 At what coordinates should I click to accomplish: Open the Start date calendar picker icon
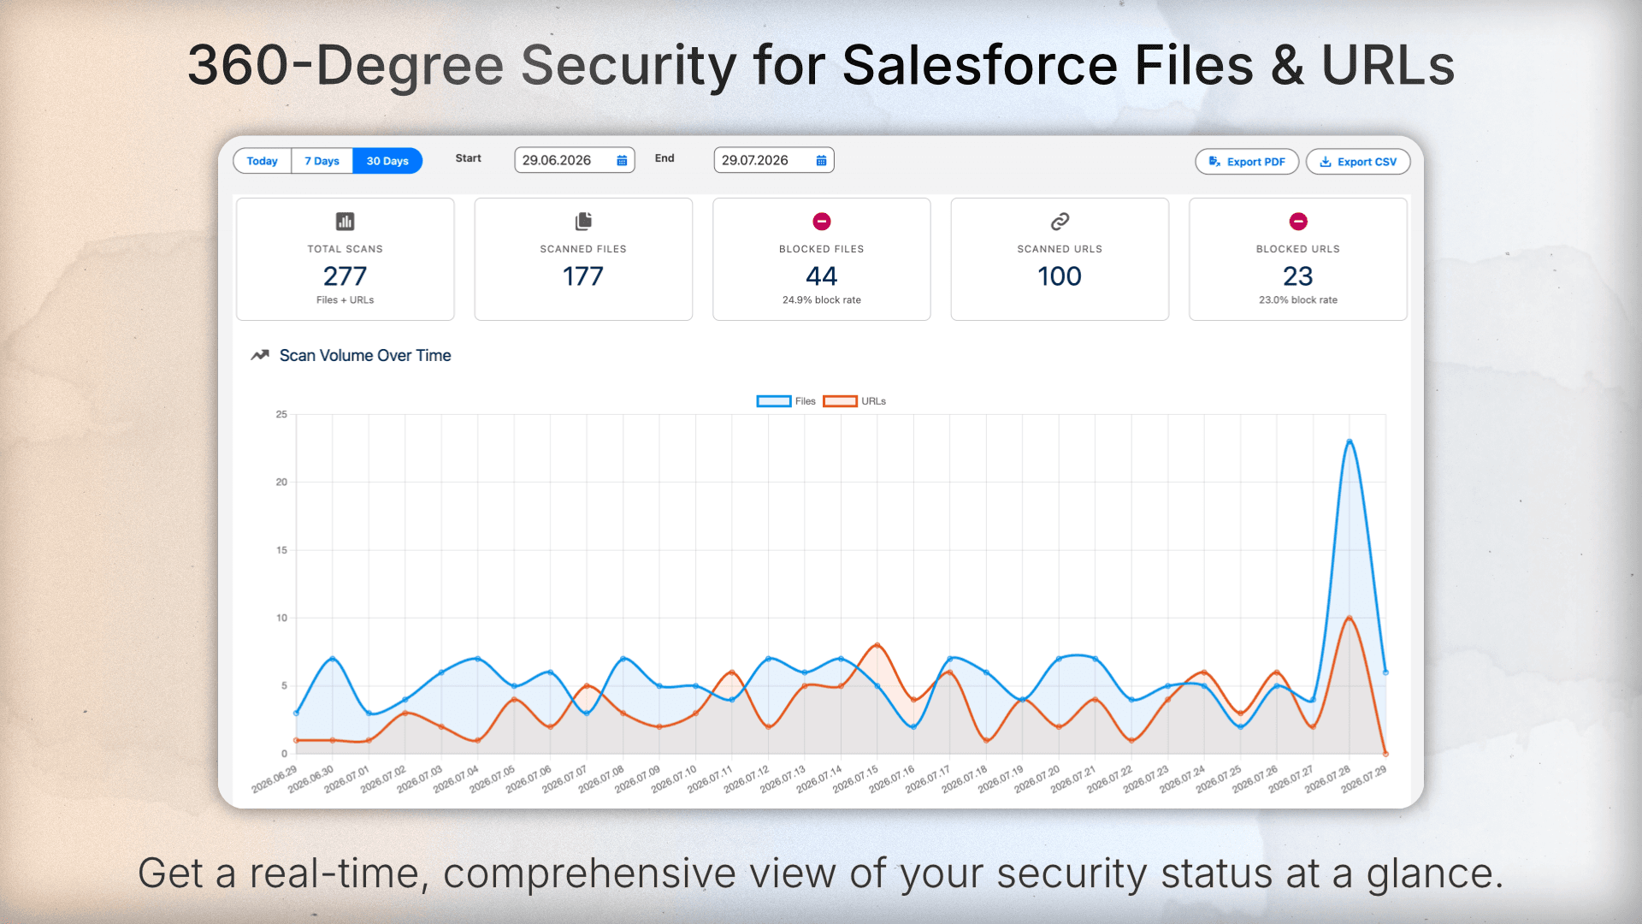pos(622,160)
